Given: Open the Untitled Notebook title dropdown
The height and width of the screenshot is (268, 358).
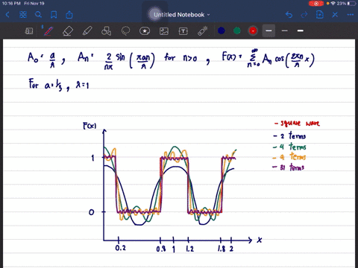Looking at the screenshot, I should pos(181,15).
